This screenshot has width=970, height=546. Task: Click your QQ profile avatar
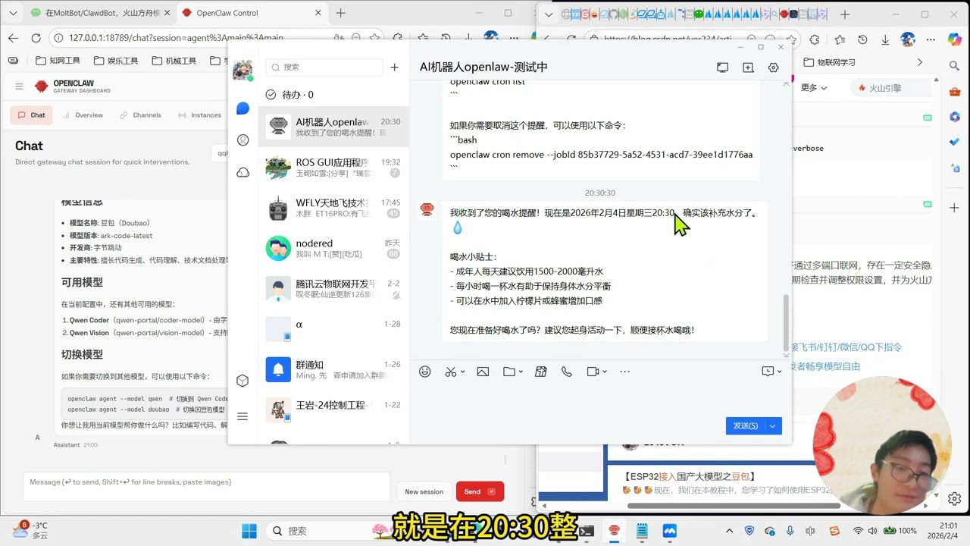[242, 70]
